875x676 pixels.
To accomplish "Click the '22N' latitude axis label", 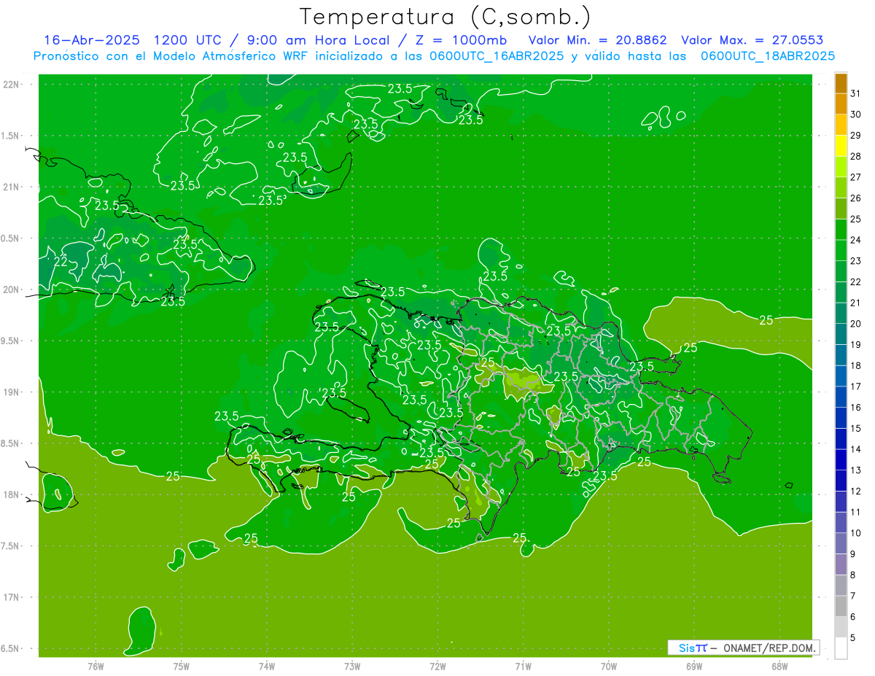I will [10, 85].
